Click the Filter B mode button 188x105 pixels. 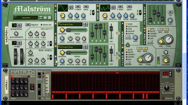point(128,62)
